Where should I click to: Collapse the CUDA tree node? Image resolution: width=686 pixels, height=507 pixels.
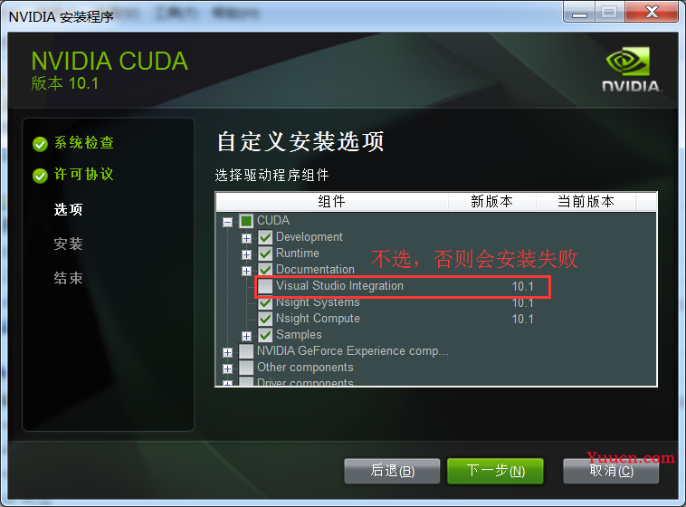[x=227, y=222]
